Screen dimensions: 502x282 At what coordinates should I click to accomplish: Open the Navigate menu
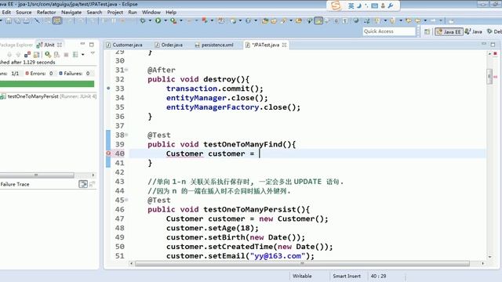click(71, 13)
